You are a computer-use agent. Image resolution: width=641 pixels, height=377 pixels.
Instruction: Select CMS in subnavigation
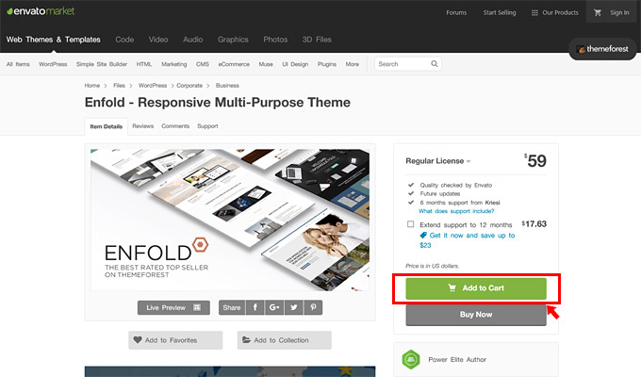point(203,64)
